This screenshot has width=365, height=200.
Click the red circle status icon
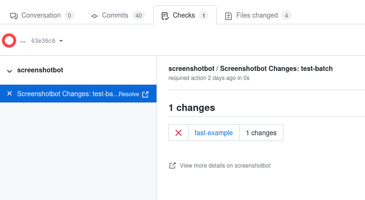[x=9, y=41]
